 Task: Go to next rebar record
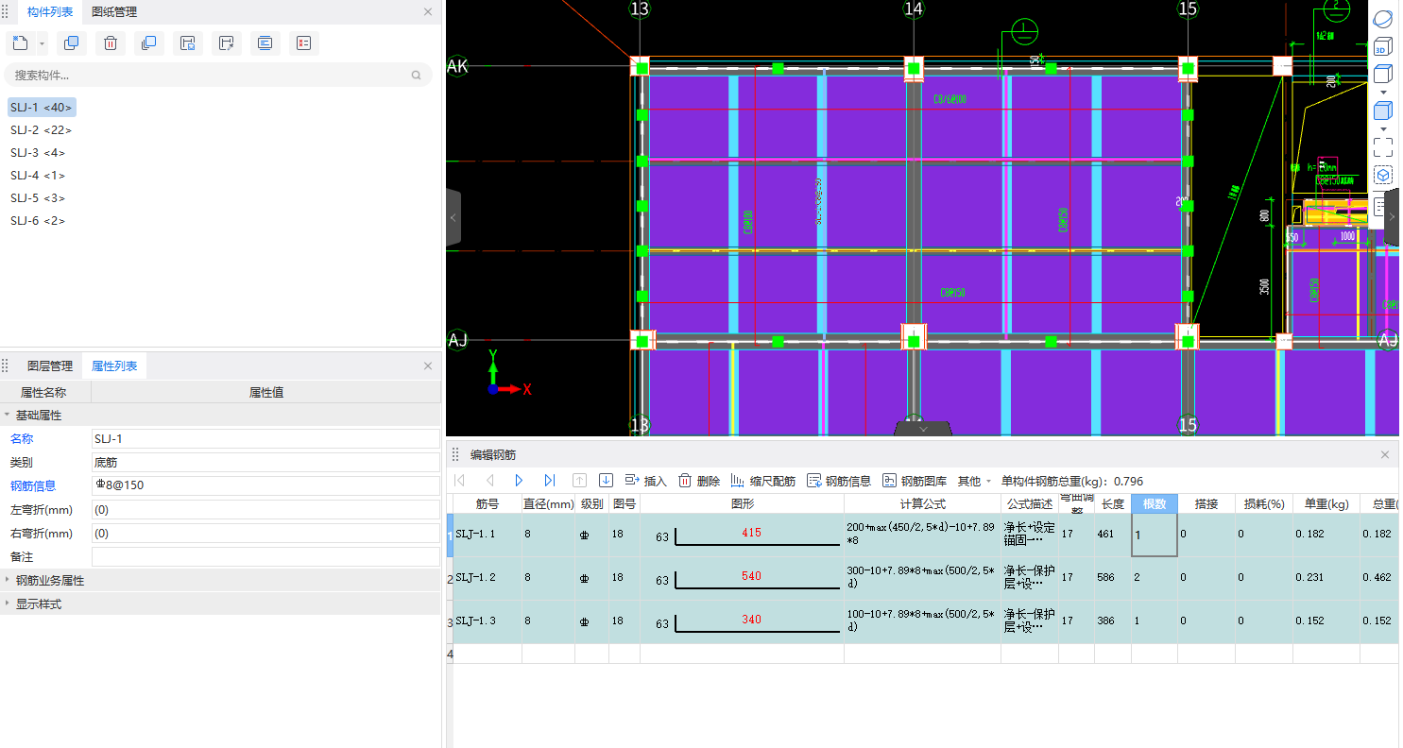pyautogui.click(x=519, y=481)
